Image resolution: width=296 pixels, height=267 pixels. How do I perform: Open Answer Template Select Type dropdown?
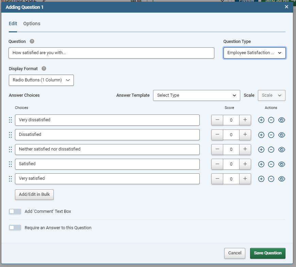[x=197, y=95]
